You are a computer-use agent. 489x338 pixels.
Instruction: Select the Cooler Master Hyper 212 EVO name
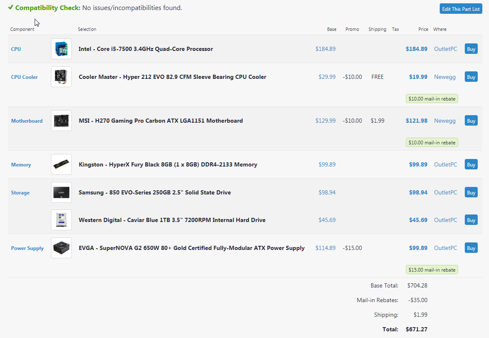(172, 77)
